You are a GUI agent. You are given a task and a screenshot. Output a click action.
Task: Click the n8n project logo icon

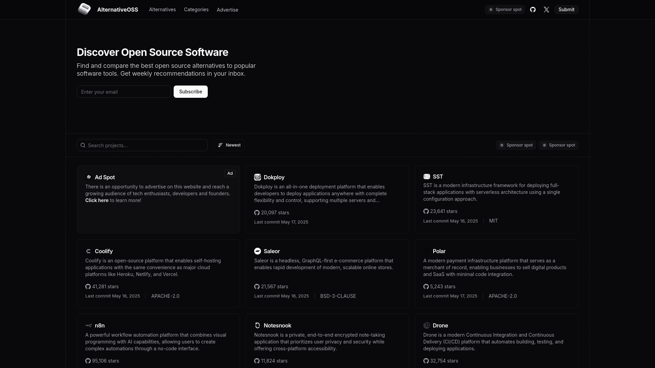point(89,325)
